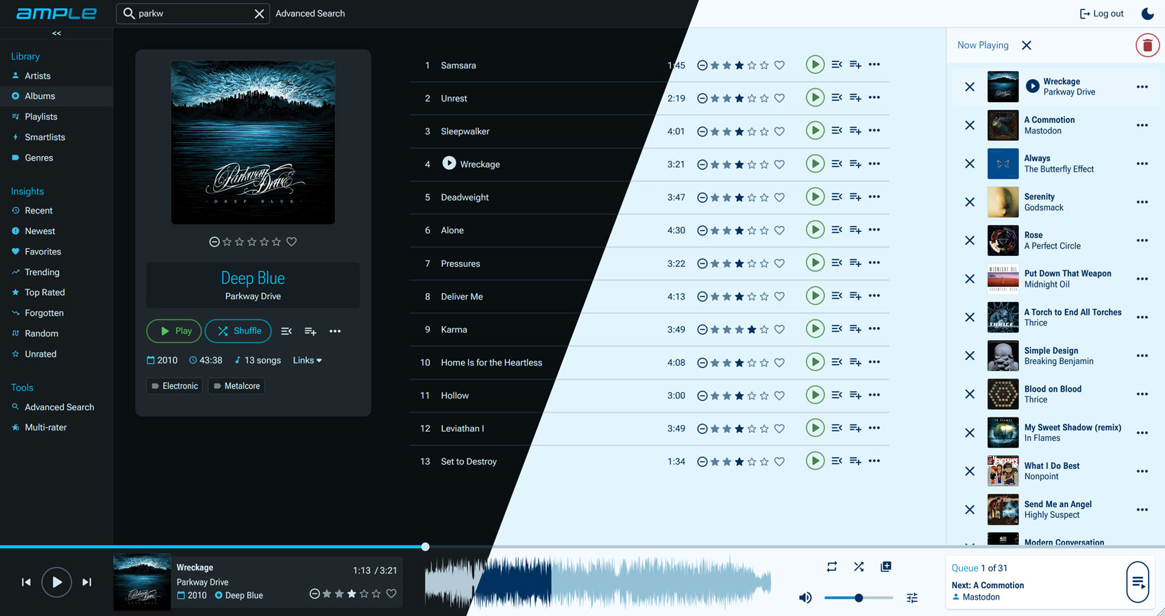Play the Wreckage track from the album list

point(815,164)
